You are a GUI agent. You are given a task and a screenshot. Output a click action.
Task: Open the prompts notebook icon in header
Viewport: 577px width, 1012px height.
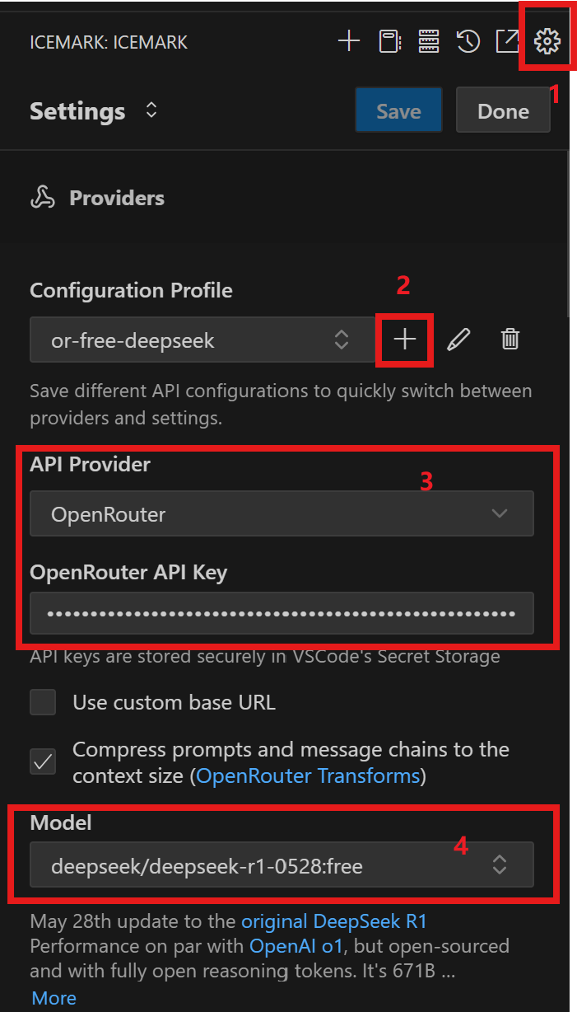click(390, 41)
